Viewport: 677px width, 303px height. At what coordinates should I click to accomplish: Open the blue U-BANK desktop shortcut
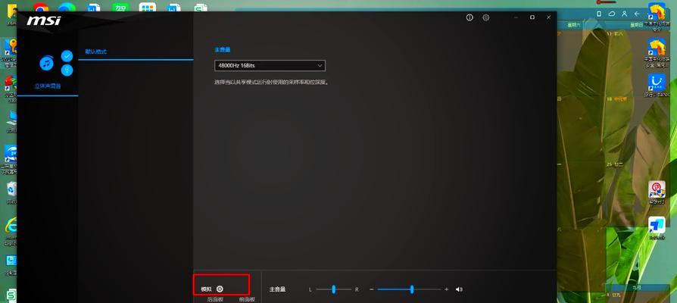(657, 83)
